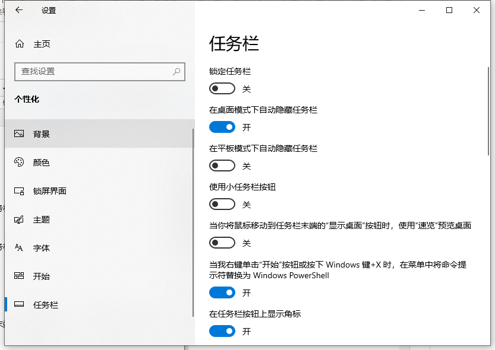Click the Colors (颜色) palette icon

(x=20, y=163)
